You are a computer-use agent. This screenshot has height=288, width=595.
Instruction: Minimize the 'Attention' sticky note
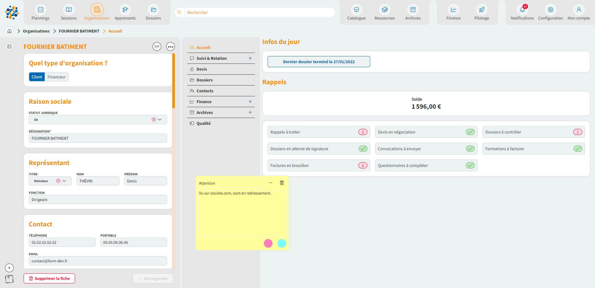(x=271, y=183)
